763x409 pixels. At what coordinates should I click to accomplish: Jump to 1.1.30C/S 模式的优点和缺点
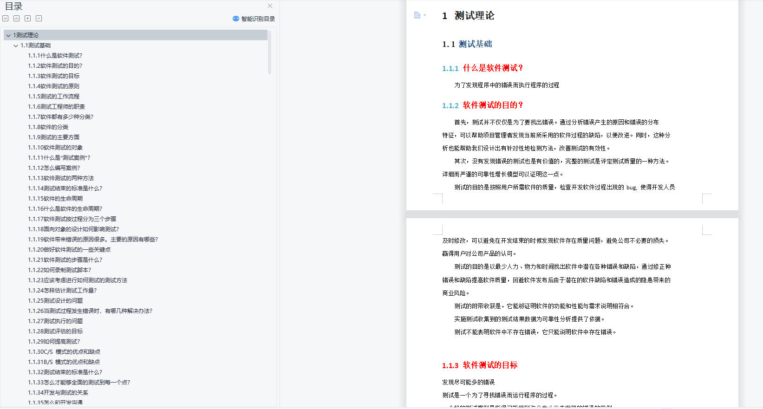click(64, 352)
